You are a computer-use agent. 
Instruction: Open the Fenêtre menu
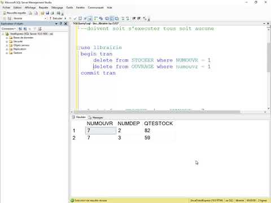point(80,7)
